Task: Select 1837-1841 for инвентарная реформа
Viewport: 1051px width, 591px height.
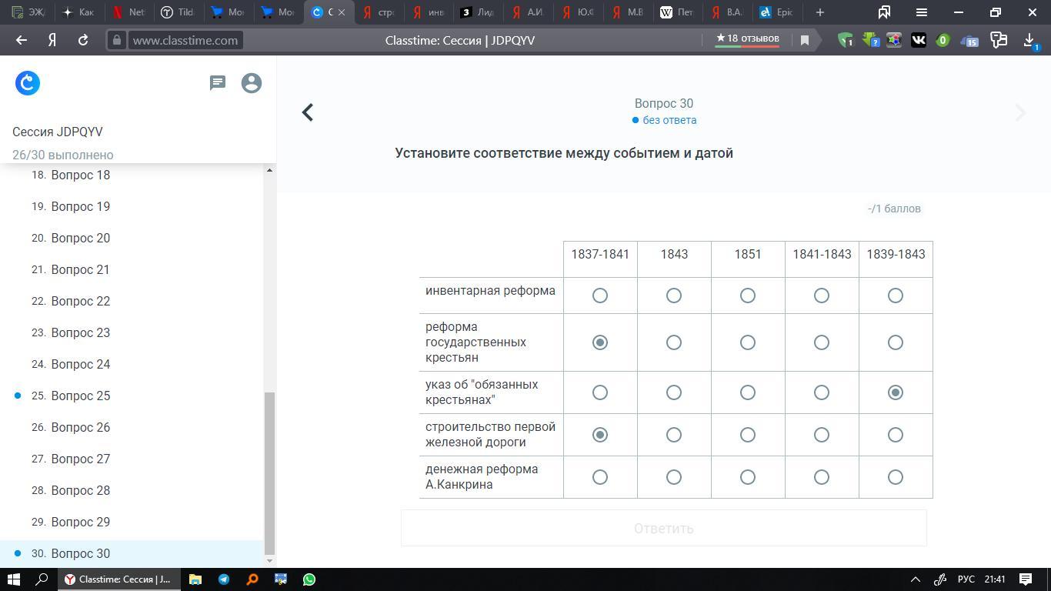Action: (600, 295)
